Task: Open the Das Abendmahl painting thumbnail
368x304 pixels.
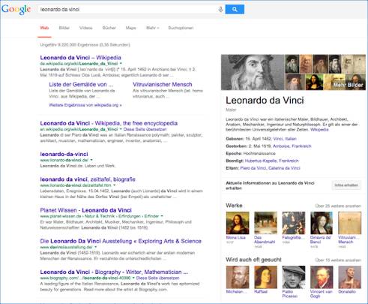Action: click(x=265, y=223)
